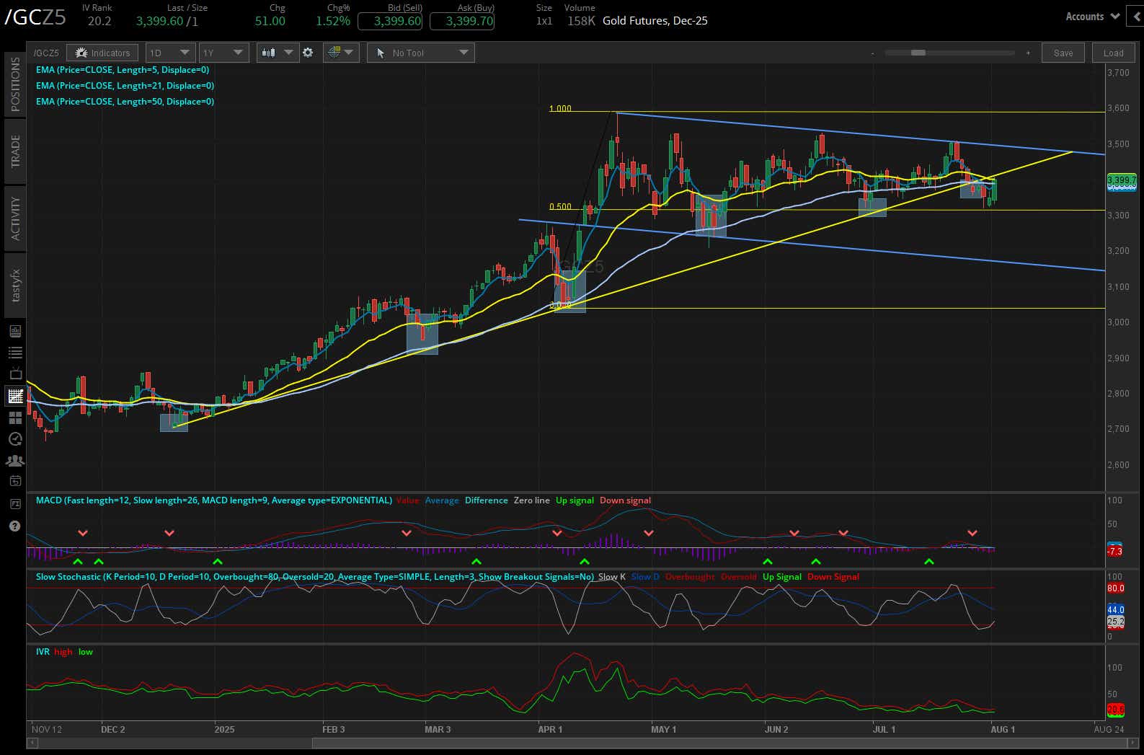This screenshot has width=1144, height=755.
Task: Click the IVR study label
Action: point(43,652)
